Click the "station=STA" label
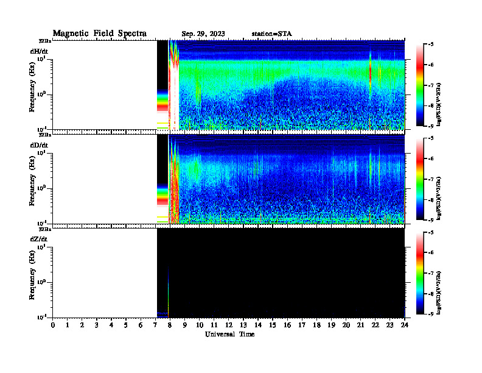The width and height of the screenshot is (482, 373). click(x=271, y=34)
